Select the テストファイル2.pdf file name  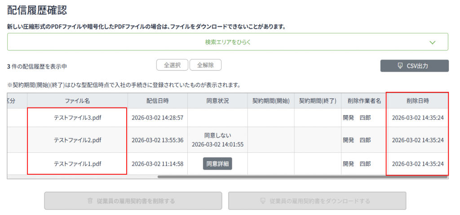[x=77, y=140]
